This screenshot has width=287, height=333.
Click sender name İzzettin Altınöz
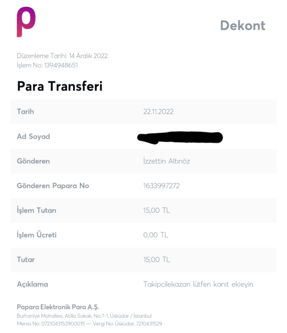(166, 161)
